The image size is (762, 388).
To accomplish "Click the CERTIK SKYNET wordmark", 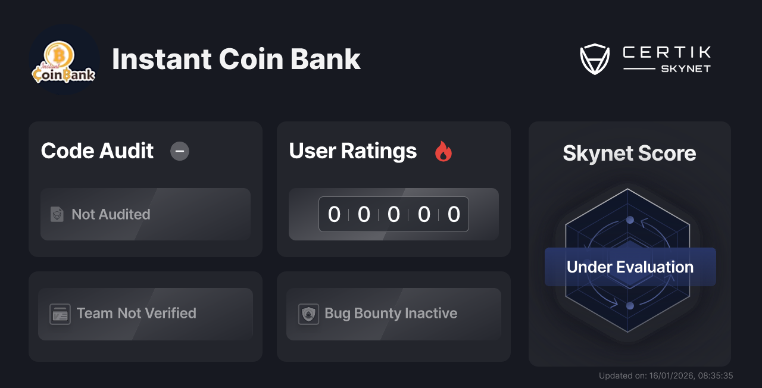I will 666,58.
